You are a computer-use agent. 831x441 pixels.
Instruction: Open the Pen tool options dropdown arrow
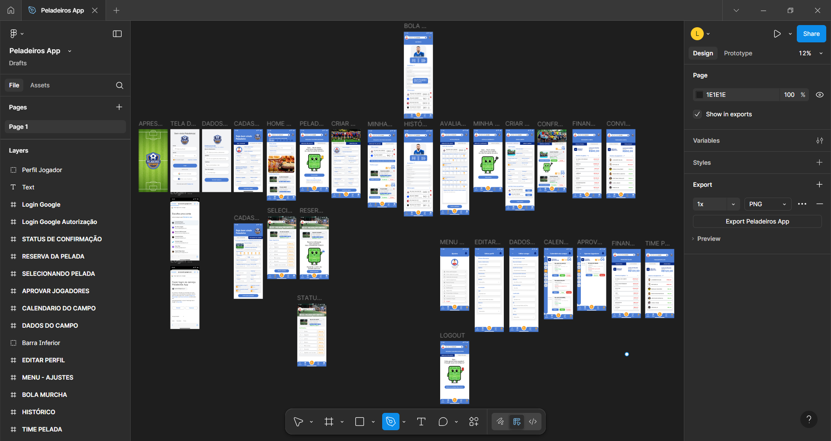tap(404, 422)
